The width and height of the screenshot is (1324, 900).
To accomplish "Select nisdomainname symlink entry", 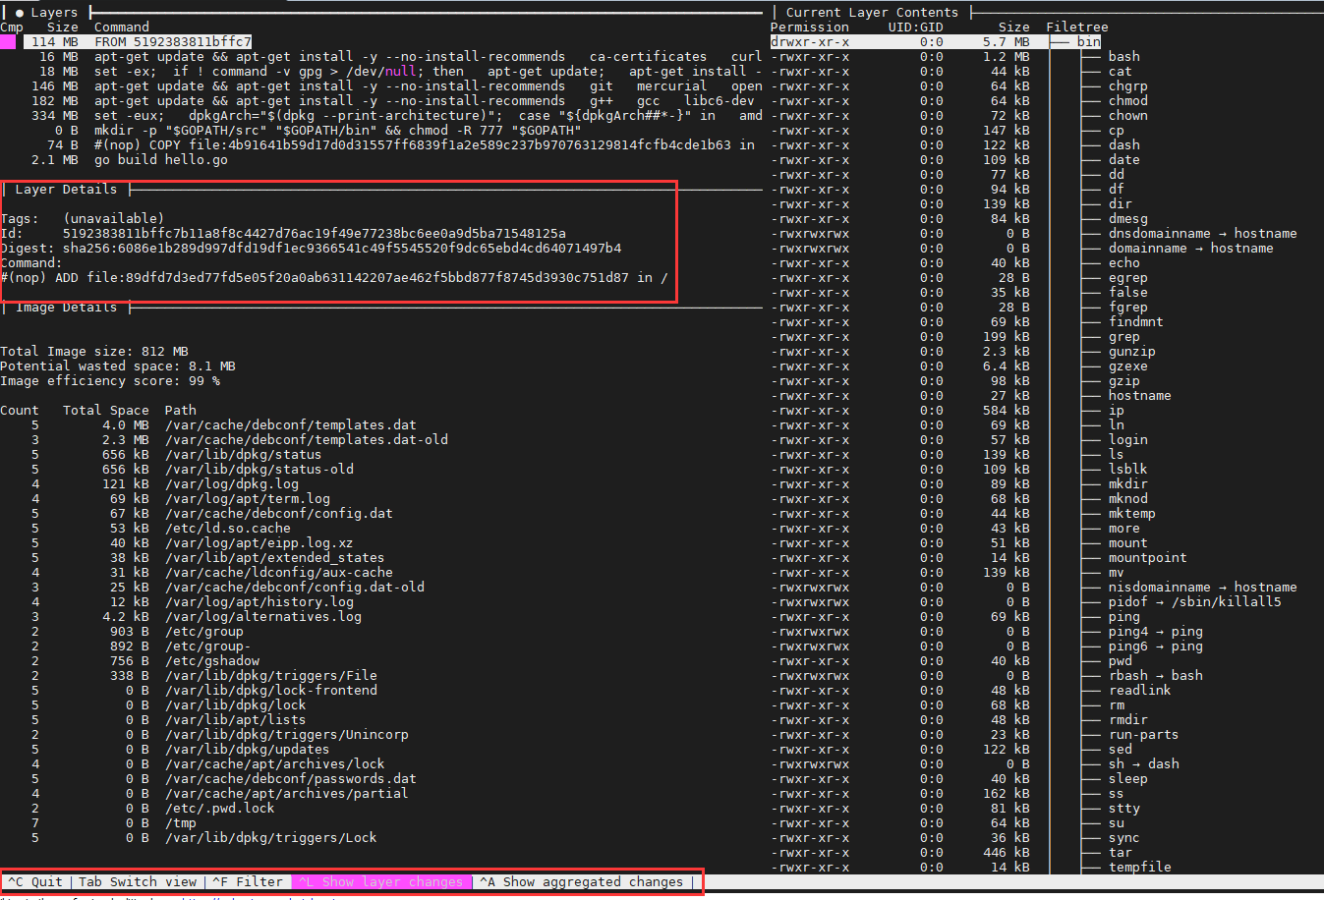I will coord(1203,588).
